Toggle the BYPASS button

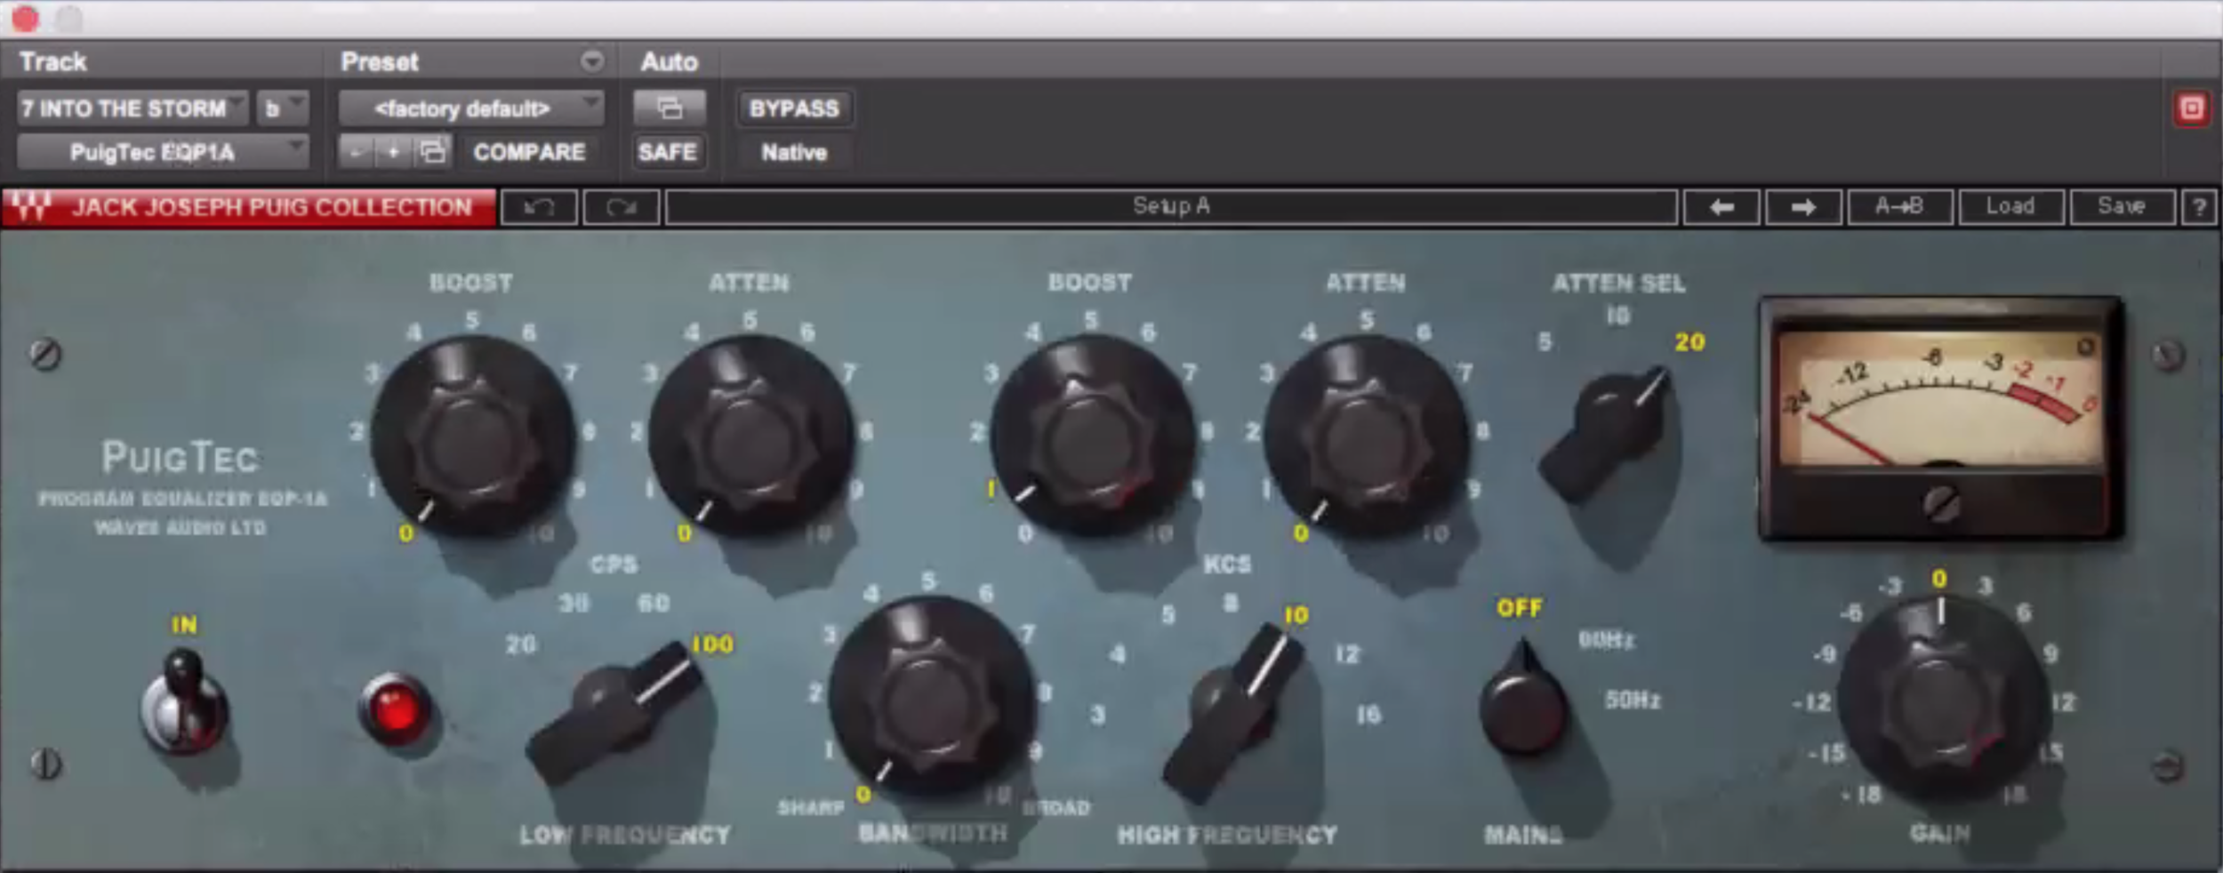coord(794,108)
